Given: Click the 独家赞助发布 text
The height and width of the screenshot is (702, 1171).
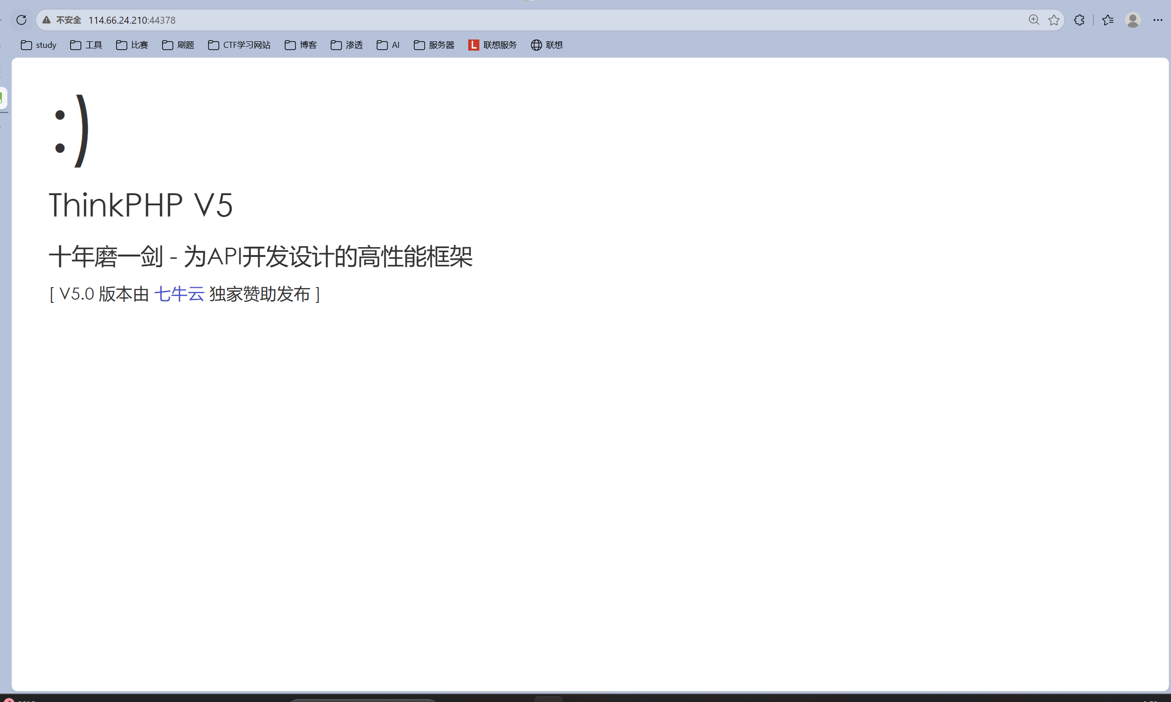Looking at the screenshot, I should click(260, 294).
